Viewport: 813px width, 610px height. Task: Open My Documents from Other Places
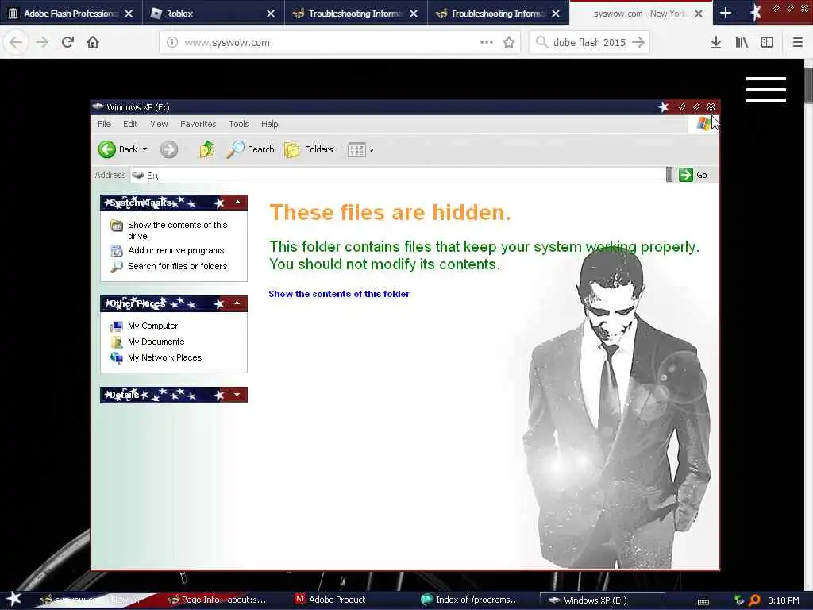pos(156,342)
